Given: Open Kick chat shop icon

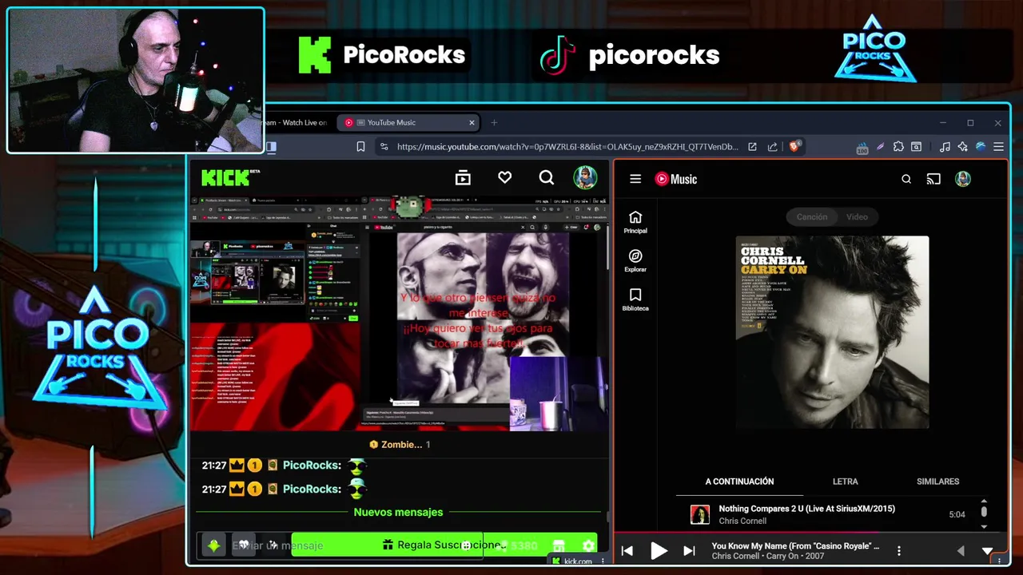Looking at the screenshot, I should tap(559, 545).
